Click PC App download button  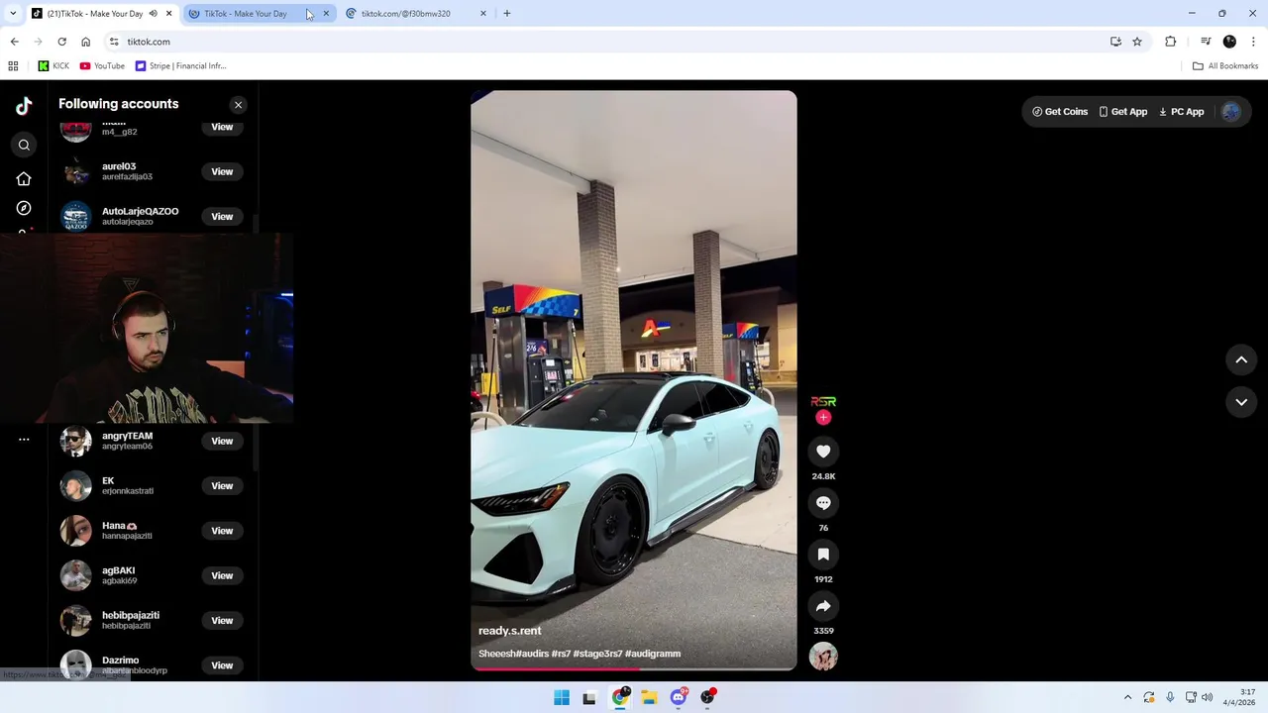[1182, 112]
